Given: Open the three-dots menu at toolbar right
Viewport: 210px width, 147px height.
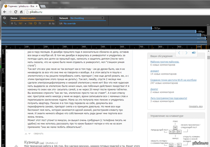Looking at the screenshot, I should tap(208, 25).
